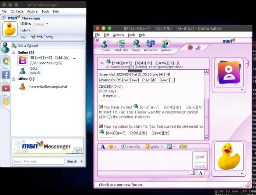Click MSN Today label in Messenger
256x195 pixels.
[x=45, y=37]
